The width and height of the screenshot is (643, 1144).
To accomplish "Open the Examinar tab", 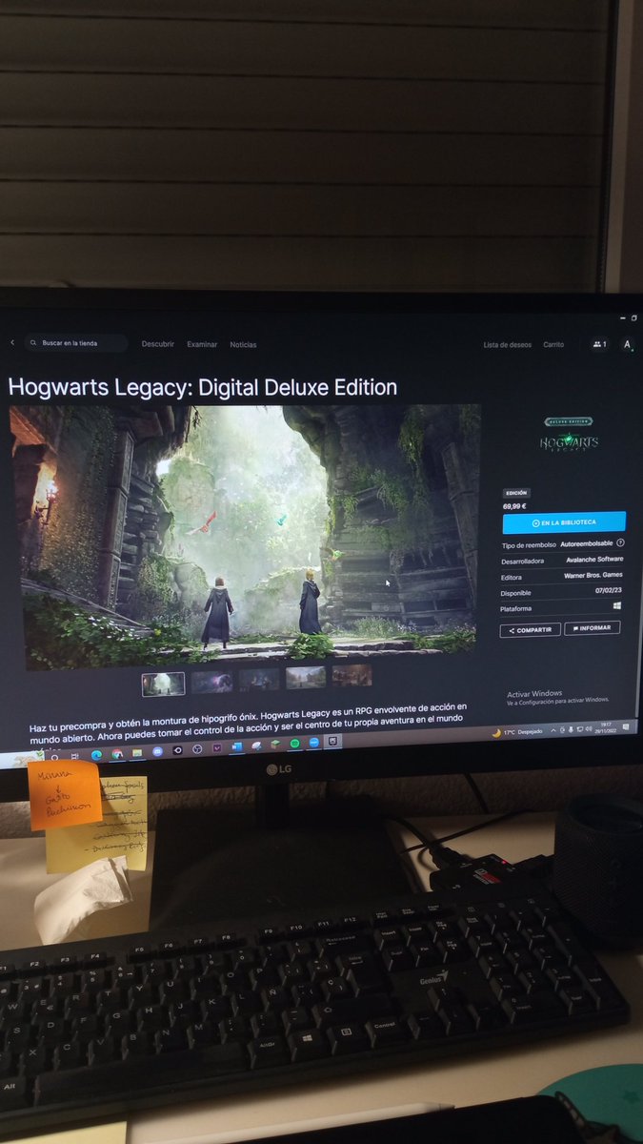I will [202, 344].
